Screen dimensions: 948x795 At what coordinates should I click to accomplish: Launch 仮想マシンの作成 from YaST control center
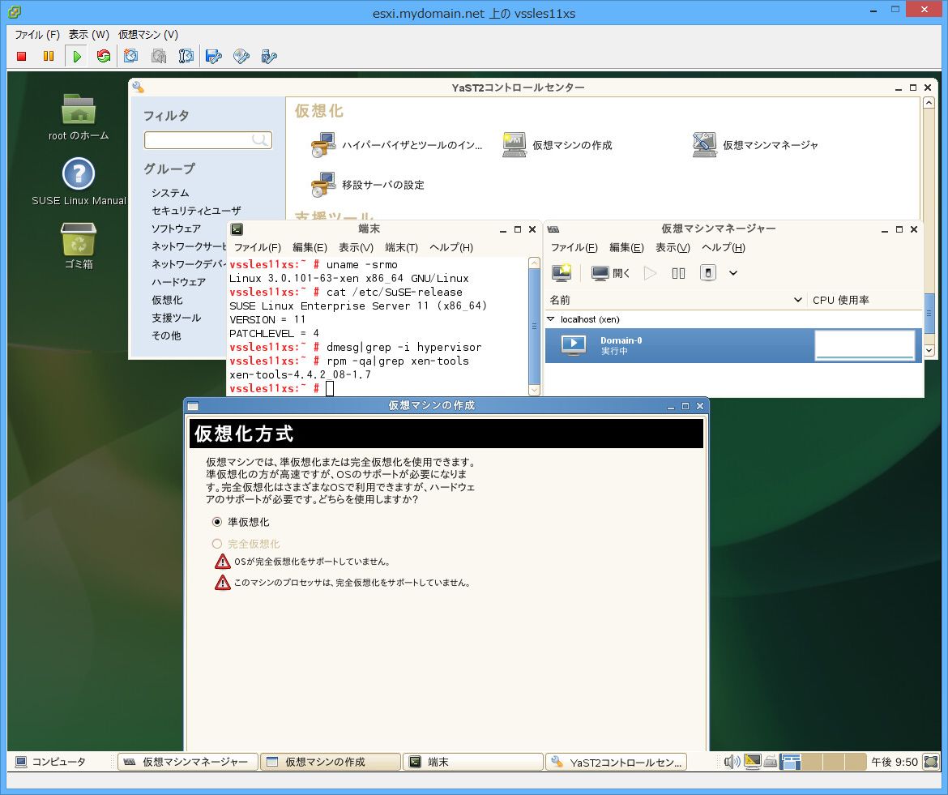click(x=557, y=145)
